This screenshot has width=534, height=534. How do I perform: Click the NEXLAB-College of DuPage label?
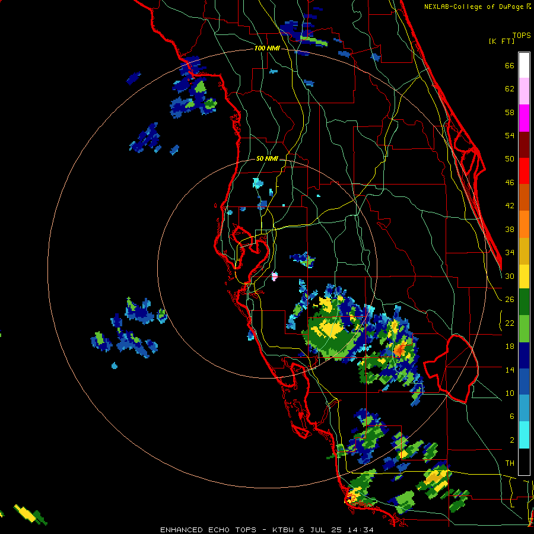click(474, 7)
